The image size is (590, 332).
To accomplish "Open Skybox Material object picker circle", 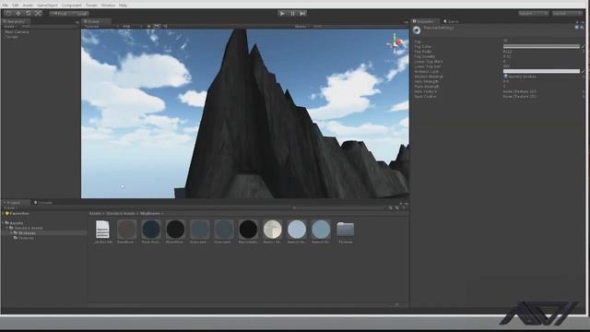I will tap(584, 77).
